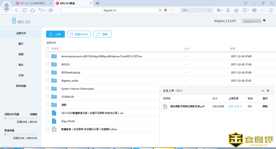276x149 pixels.
Task: Check the box for the iBIGOS folder
Action: click(47, 64)
